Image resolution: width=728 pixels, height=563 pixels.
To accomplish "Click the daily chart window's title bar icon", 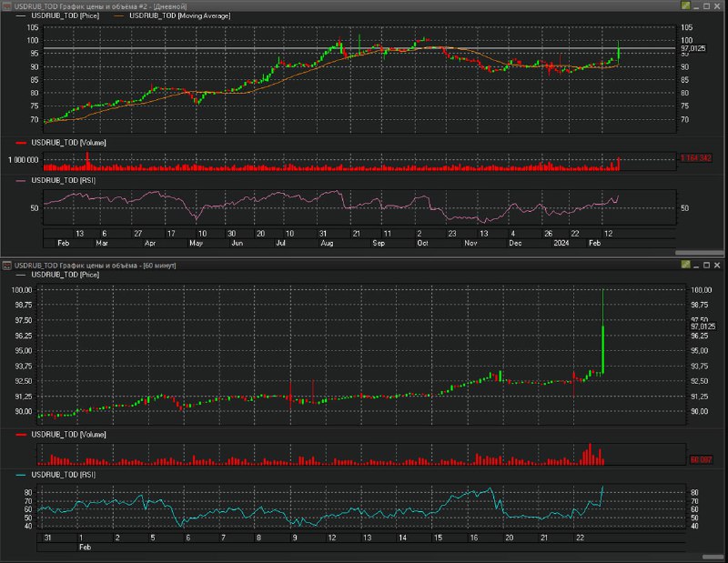I will coord(6,6).
